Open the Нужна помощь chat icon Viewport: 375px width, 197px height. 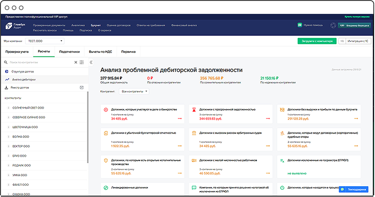coord(300,25)
